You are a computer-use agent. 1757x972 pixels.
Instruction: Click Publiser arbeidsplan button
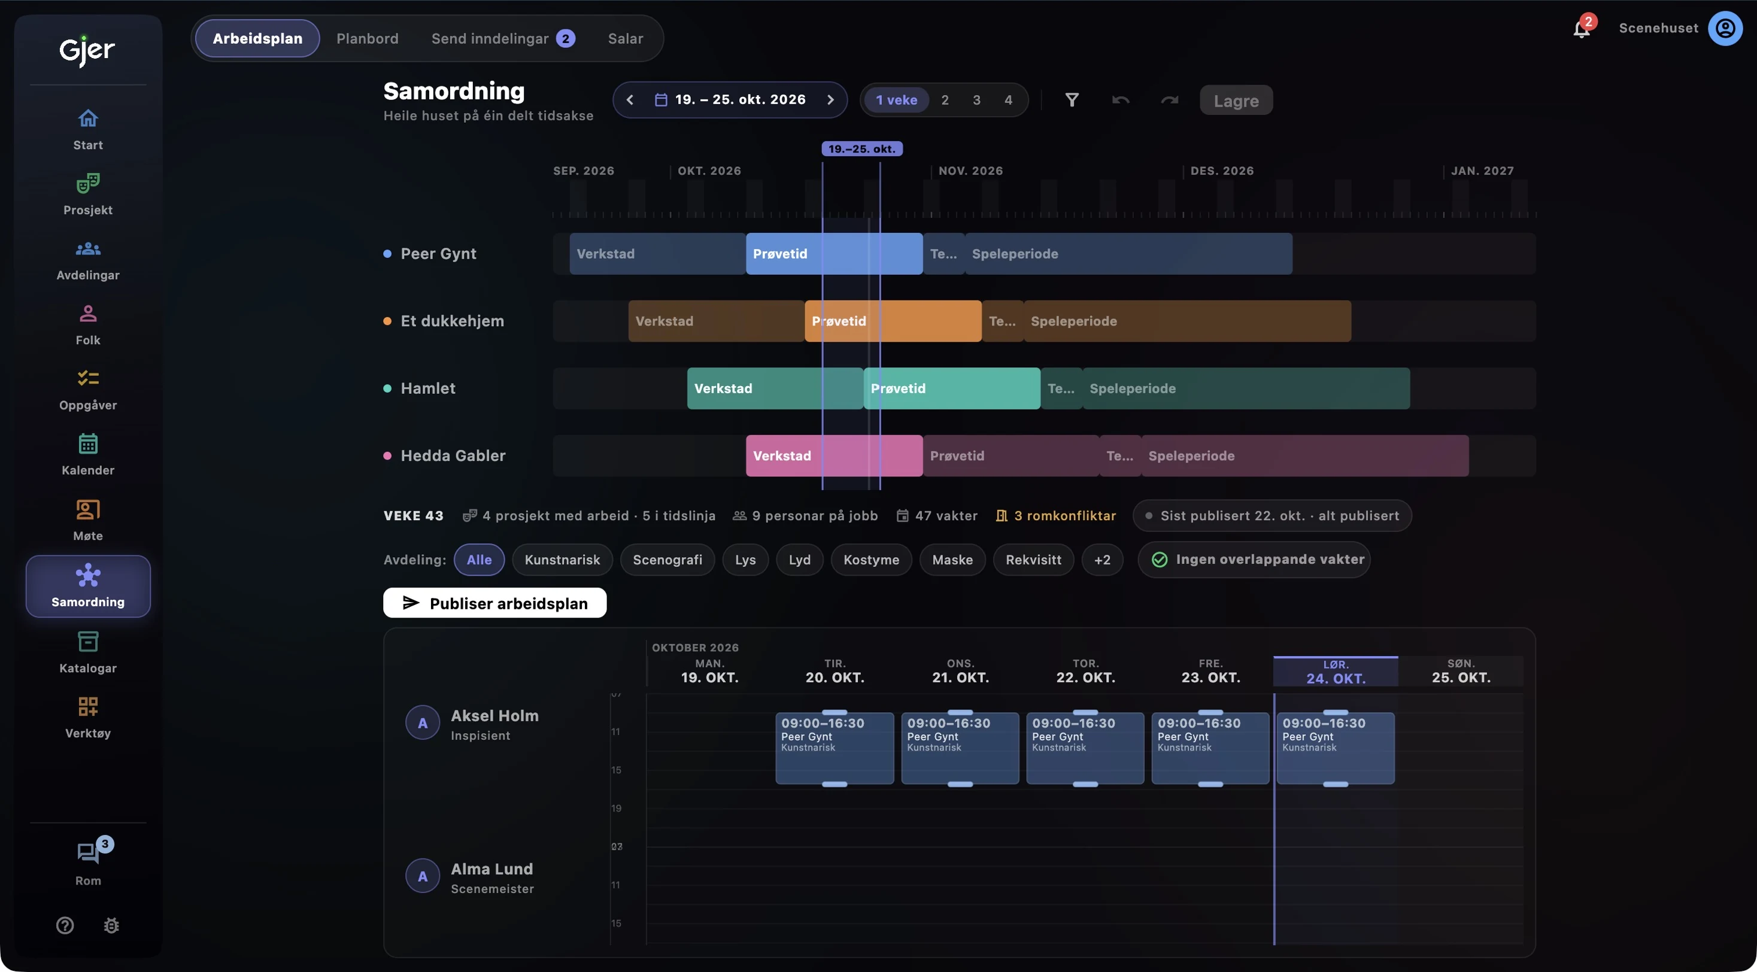click(x=494, y=603)
